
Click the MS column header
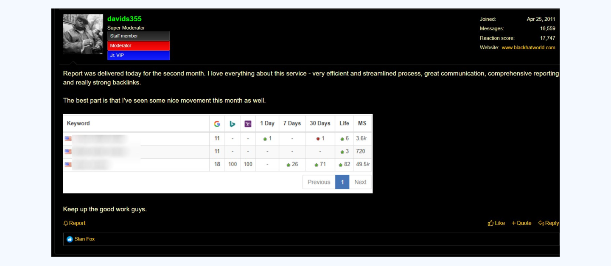coord(362,123)
